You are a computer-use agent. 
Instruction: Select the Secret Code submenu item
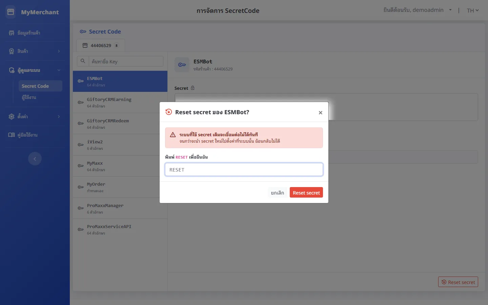[x=40, y=86]
